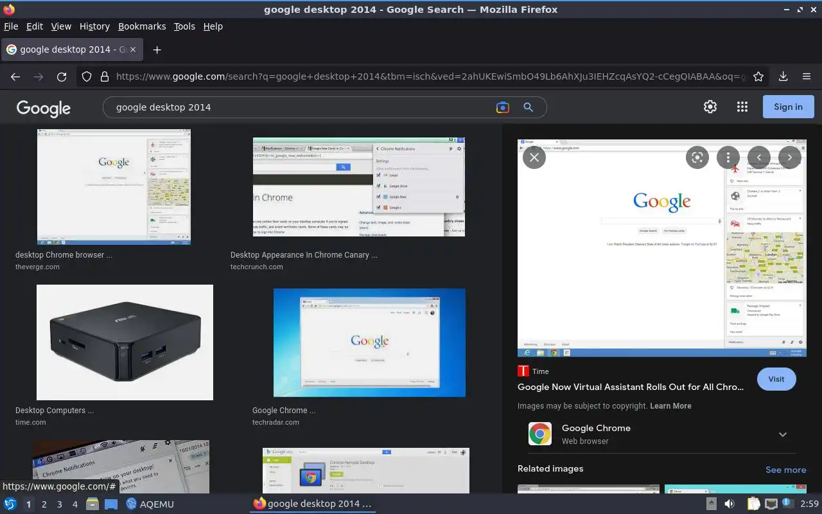Open the tracking protection shield icon

pos(87,76)
